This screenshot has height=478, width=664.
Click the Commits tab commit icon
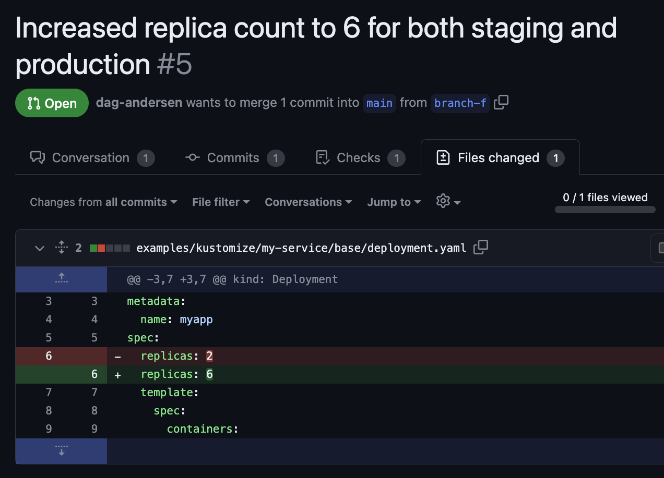tap(192, 157)
